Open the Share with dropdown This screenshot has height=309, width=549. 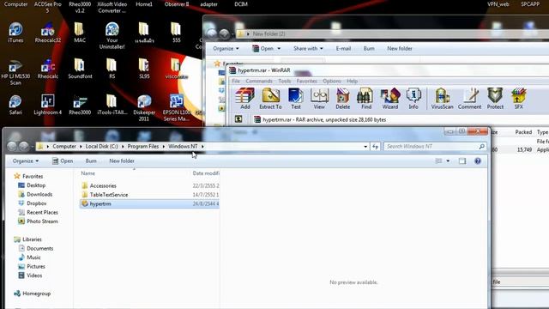coord(308,48)
